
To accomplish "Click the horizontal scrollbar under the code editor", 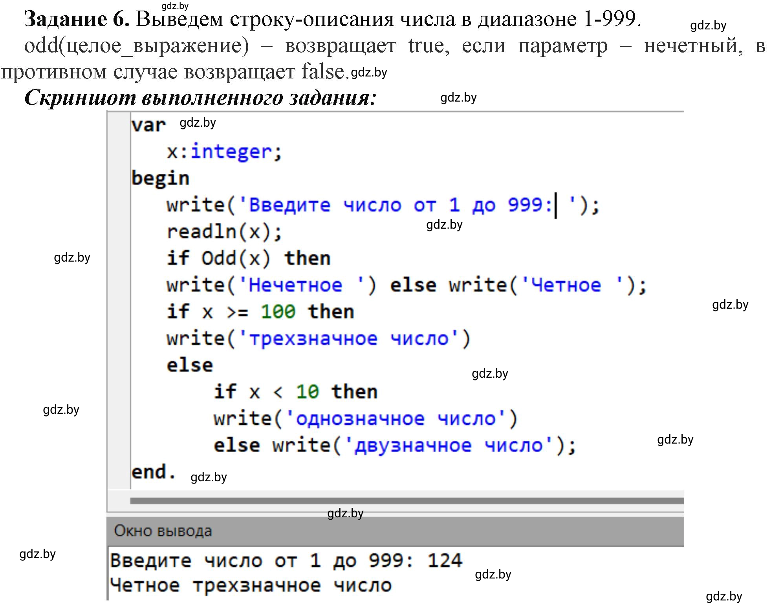I will coord(407,501).
